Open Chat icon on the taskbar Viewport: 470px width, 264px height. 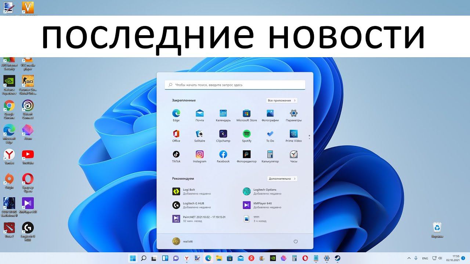pyautogui.click(x=176, y=258)
